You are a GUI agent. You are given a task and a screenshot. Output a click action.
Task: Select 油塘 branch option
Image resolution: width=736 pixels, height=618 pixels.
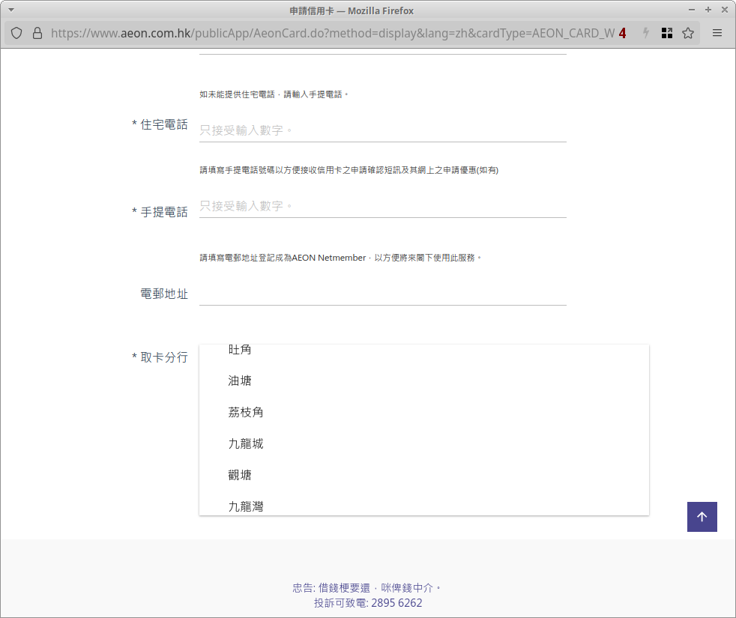click(x=424, y=381)
